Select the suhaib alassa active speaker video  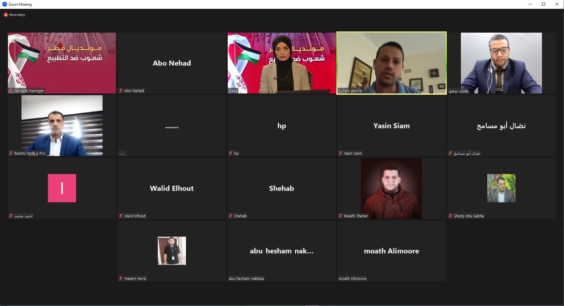(x=391, y=63)
